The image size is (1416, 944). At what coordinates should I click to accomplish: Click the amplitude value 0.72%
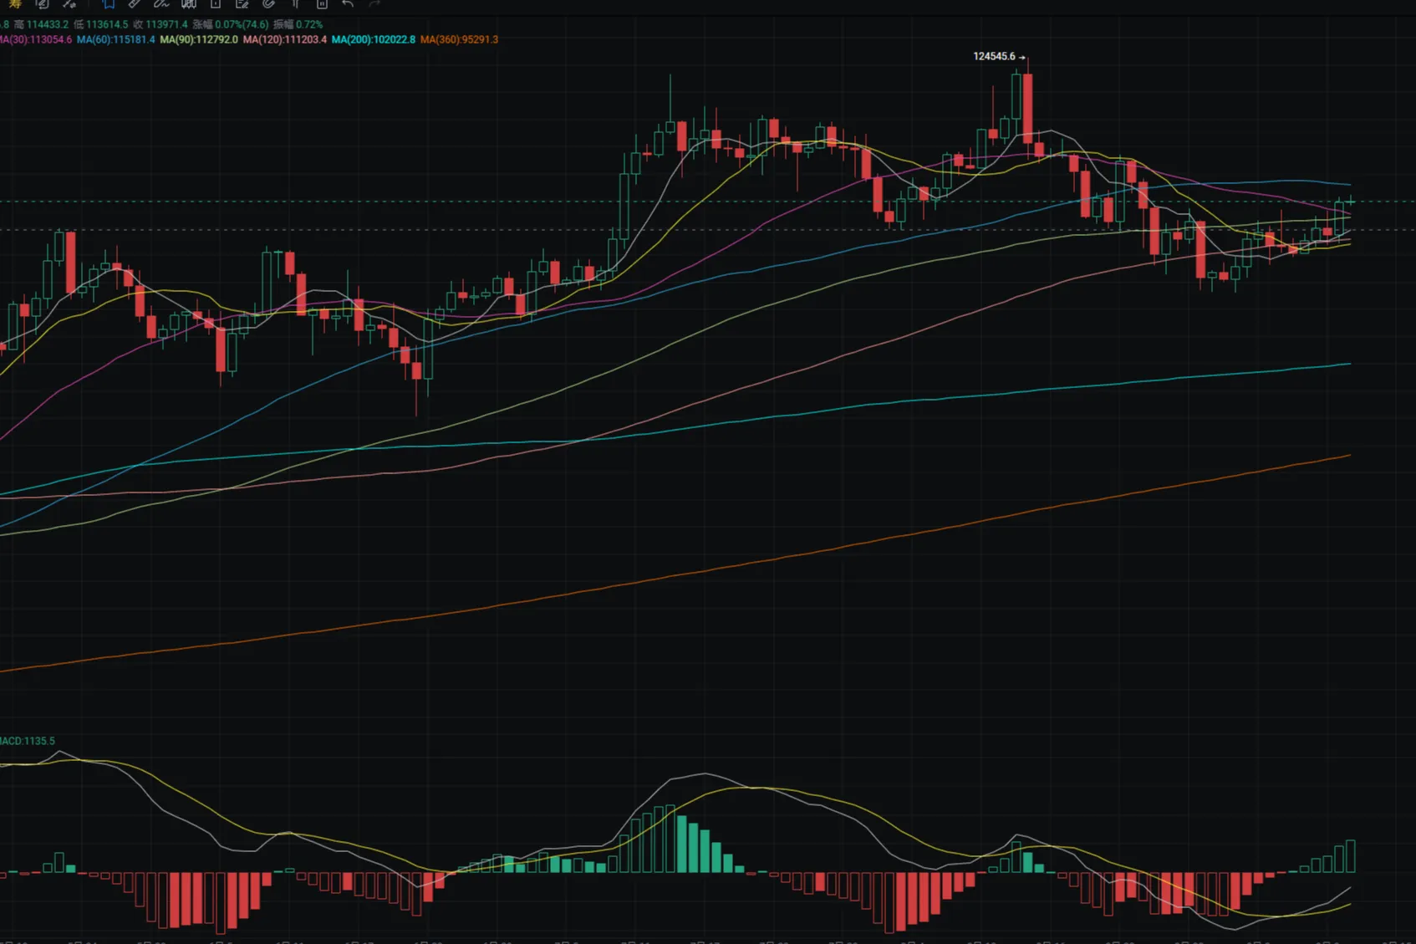click(x=309, y=24)
